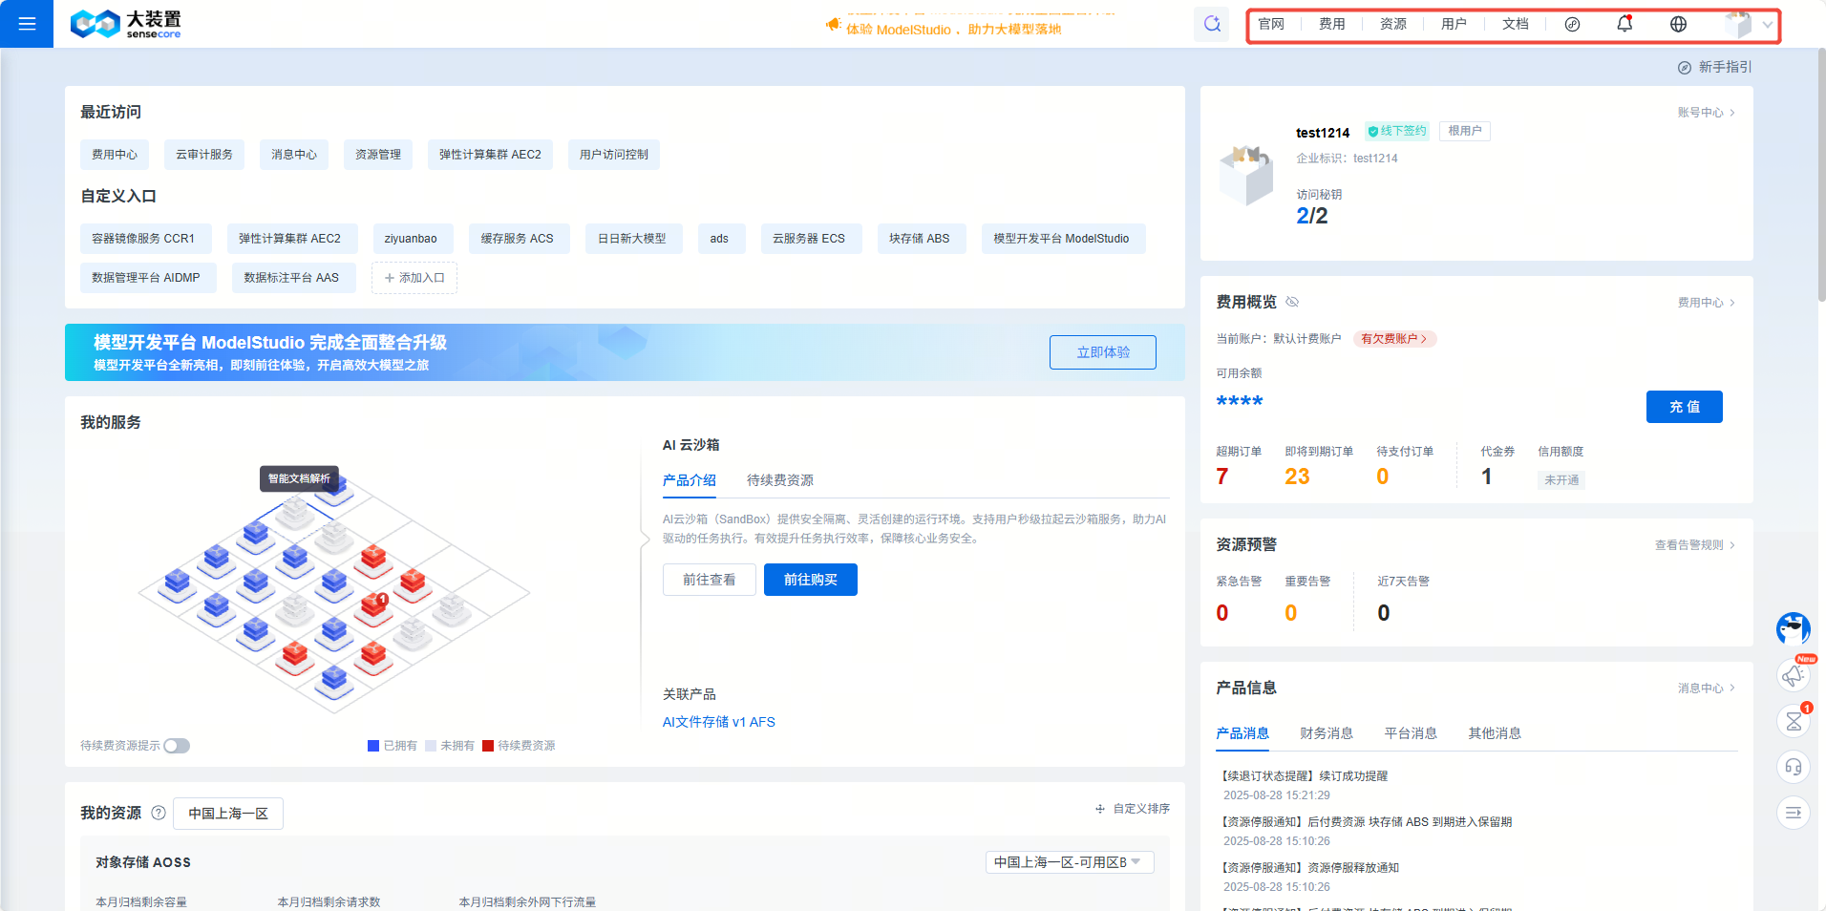Switch to the 财务消息 tab
The image size is (1826, 911).
tap(1326, 733)
